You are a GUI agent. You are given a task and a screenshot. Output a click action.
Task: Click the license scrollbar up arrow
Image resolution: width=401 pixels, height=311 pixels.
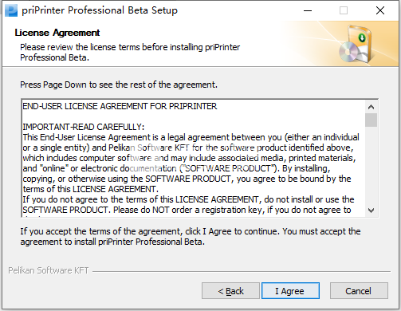(x=372, y=107)
